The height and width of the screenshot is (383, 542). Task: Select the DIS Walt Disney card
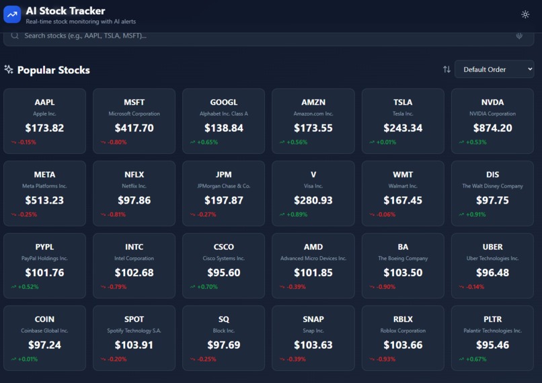click(492, 194)
